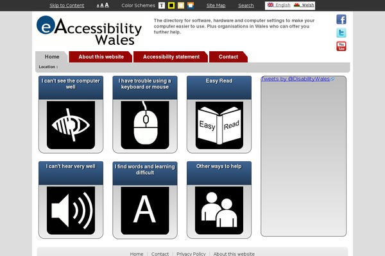Image resolution: width=385 pixels, height=256 pixels.
Task: Open the Contact tab
Action: coord(228,57)
